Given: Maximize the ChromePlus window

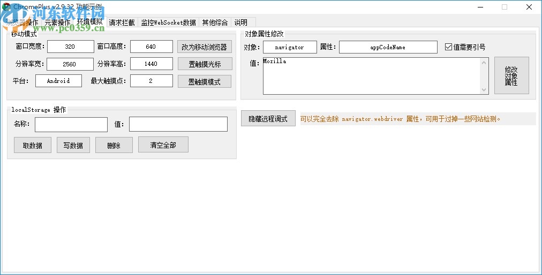Looking at the screenshot, I should tap(505, 7).
